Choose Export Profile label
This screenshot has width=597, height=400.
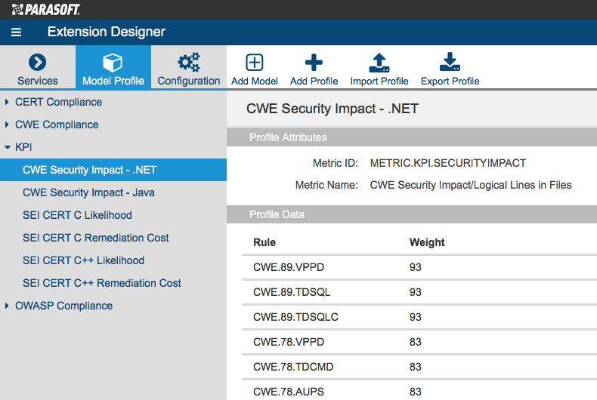(450, 82)
